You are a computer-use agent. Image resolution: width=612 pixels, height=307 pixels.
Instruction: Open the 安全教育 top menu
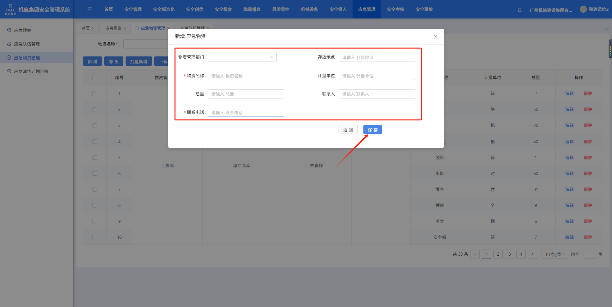[223, 10]
